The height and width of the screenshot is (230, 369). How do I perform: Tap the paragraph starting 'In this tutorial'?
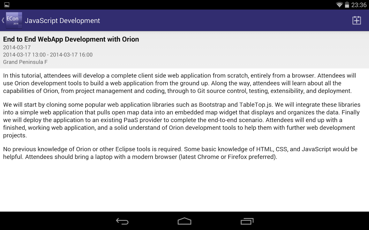pyautogui.click(x=179, y=83)
